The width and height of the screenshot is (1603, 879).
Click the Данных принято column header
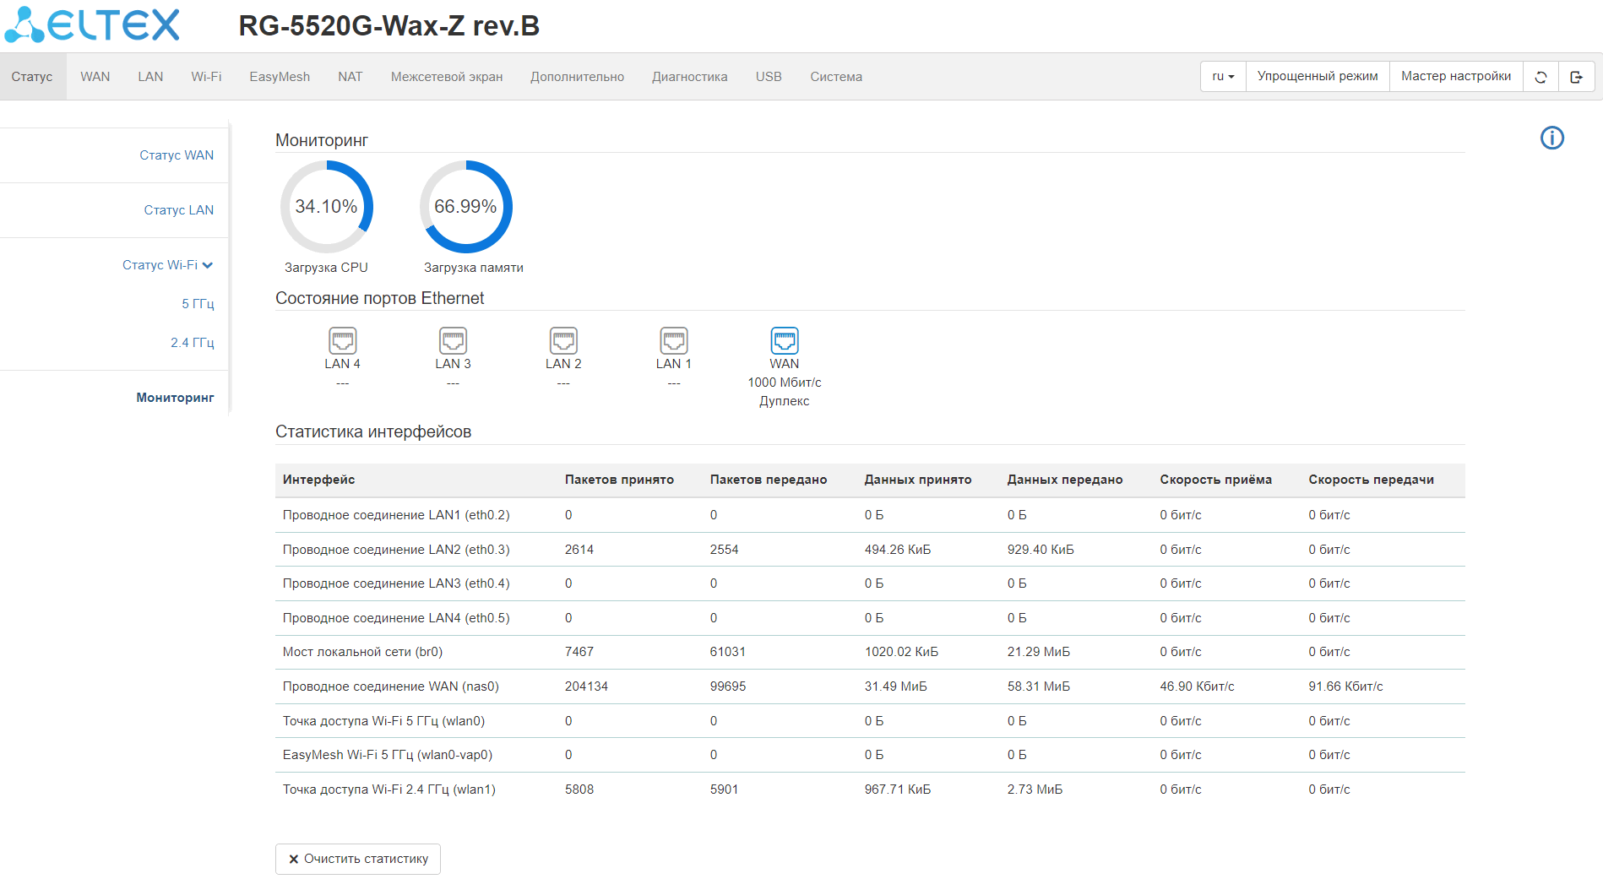[x=918, y=480]
